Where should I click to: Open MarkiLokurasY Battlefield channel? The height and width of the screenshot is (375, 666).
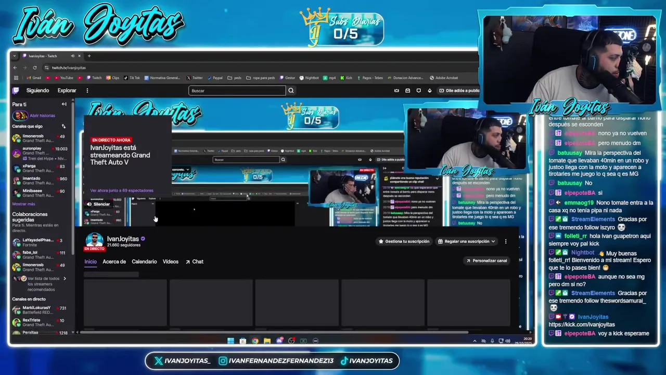(40, 310)
